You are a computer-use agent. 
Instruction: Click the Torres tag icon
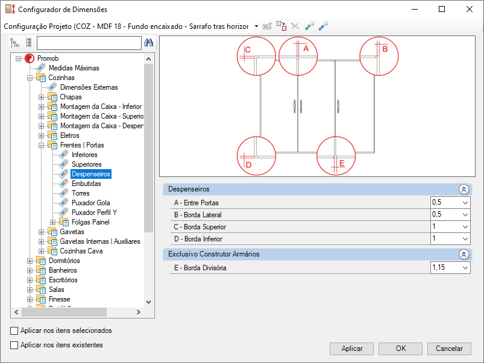(63, 193)
